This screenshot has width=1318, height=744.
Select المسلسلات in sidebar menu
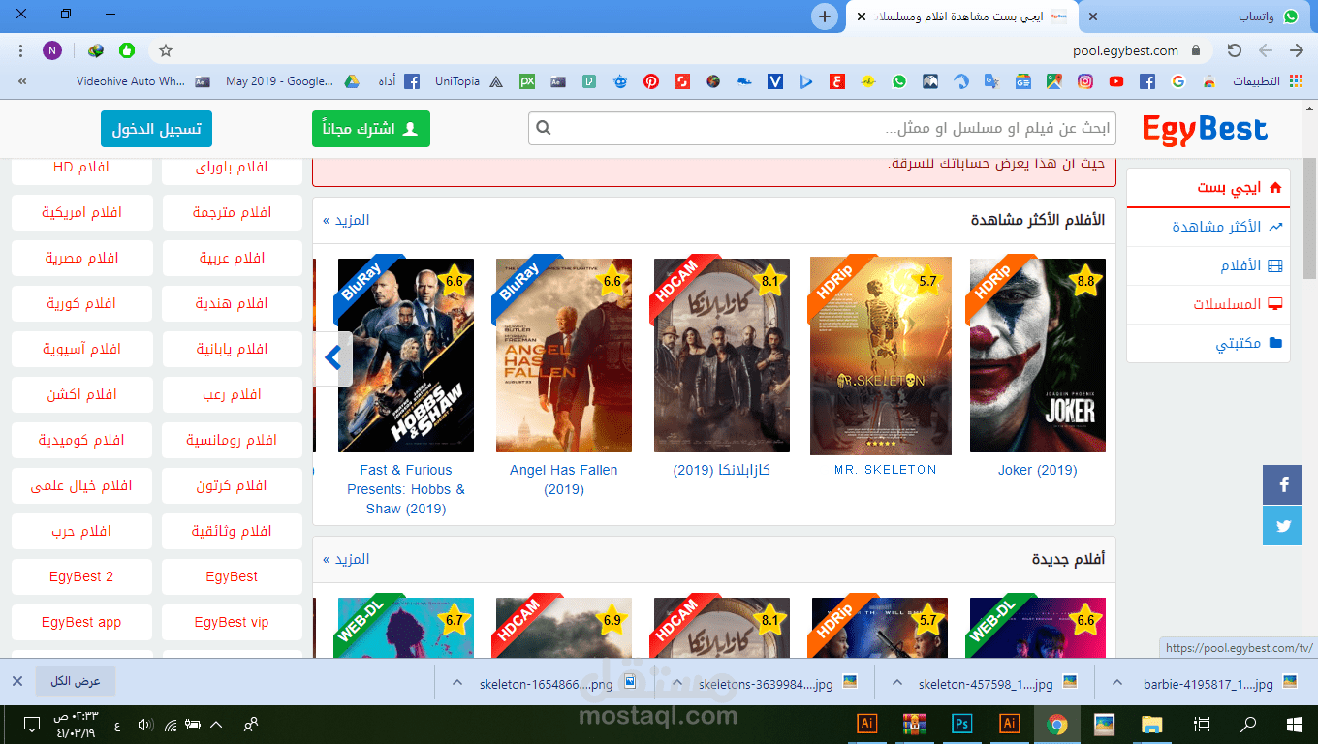click(1208, 304)
